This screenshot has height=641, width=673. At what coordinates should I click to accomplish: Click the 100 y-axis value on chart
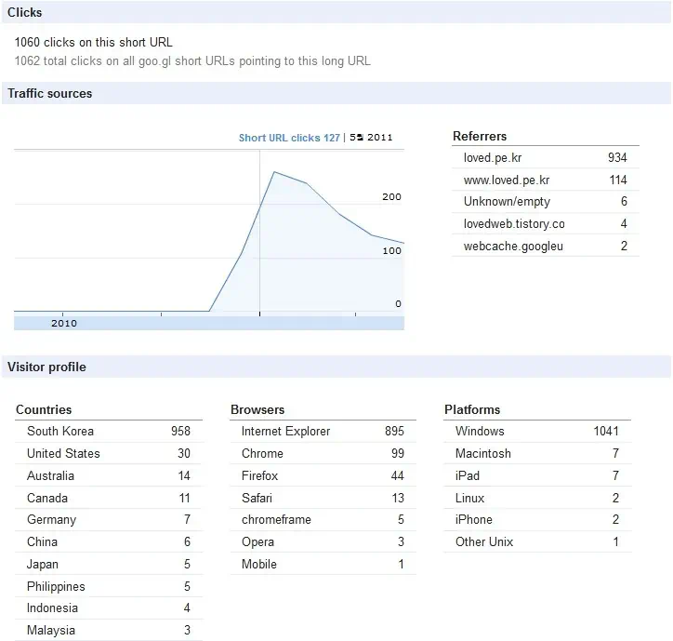coord(391,251)
